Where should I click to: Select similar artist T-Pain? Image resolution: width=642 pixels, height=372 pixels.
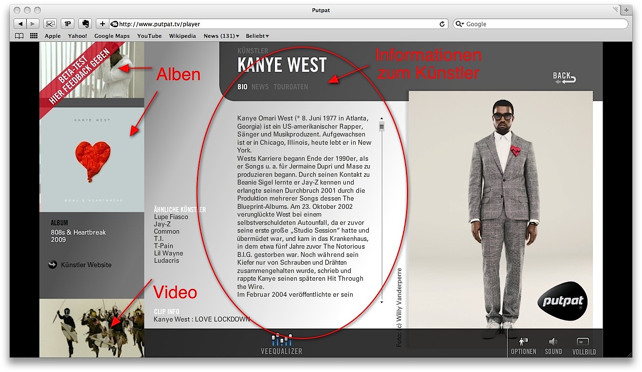[164, 246]
